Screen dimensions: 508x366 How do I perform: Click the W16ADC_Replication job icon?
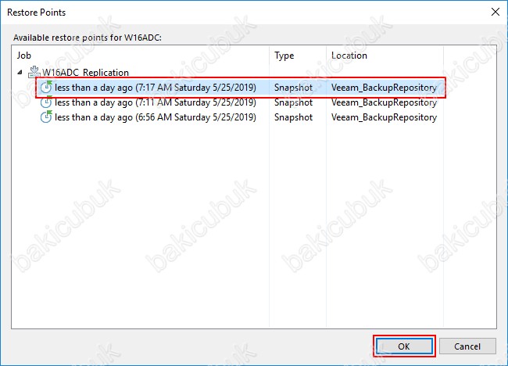click(x=34, y=72)
